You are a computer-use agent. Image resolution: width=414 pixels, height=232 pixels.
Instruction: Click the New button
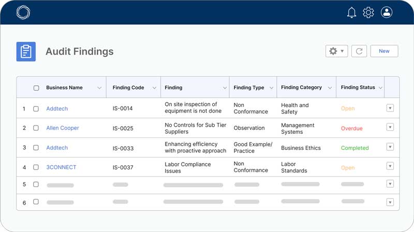384,51
